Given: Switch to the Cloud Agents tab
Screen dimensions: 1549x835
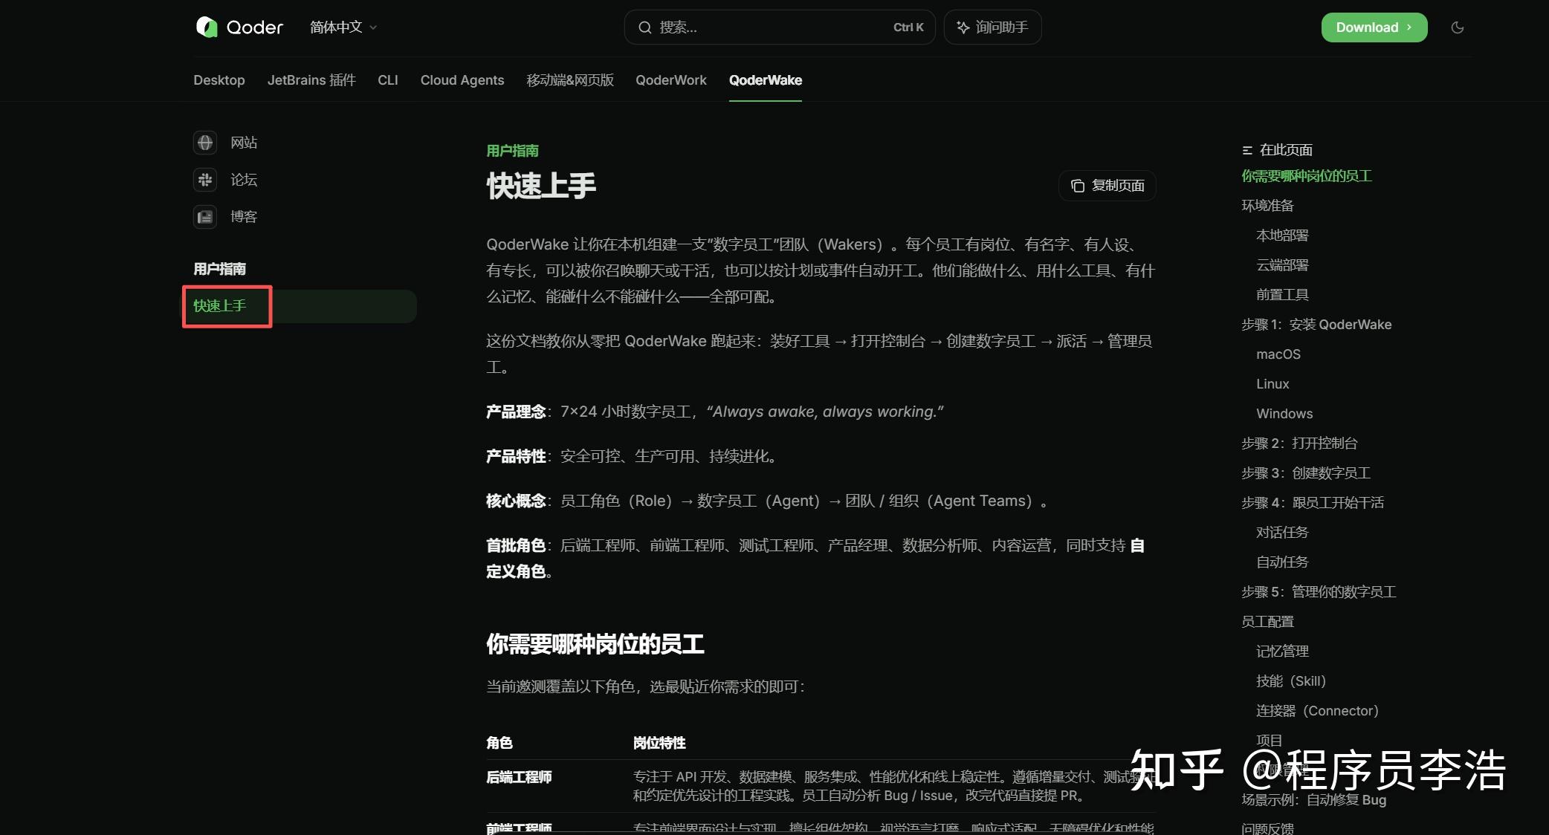Looking at the screenshot, I should pyautogui.click(x=462, y=80).
